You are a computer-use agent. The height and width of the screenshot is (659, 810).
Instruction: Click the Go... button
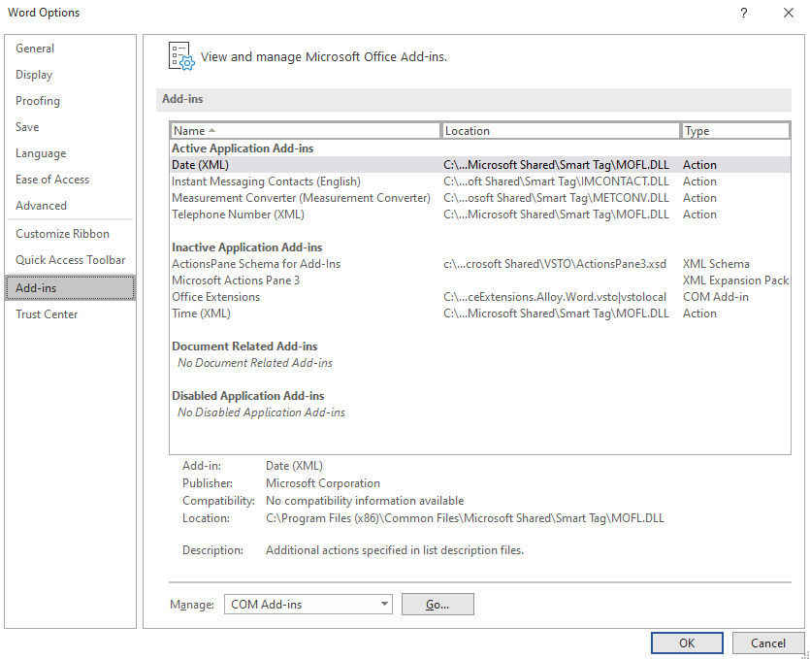tap(437, 605)
